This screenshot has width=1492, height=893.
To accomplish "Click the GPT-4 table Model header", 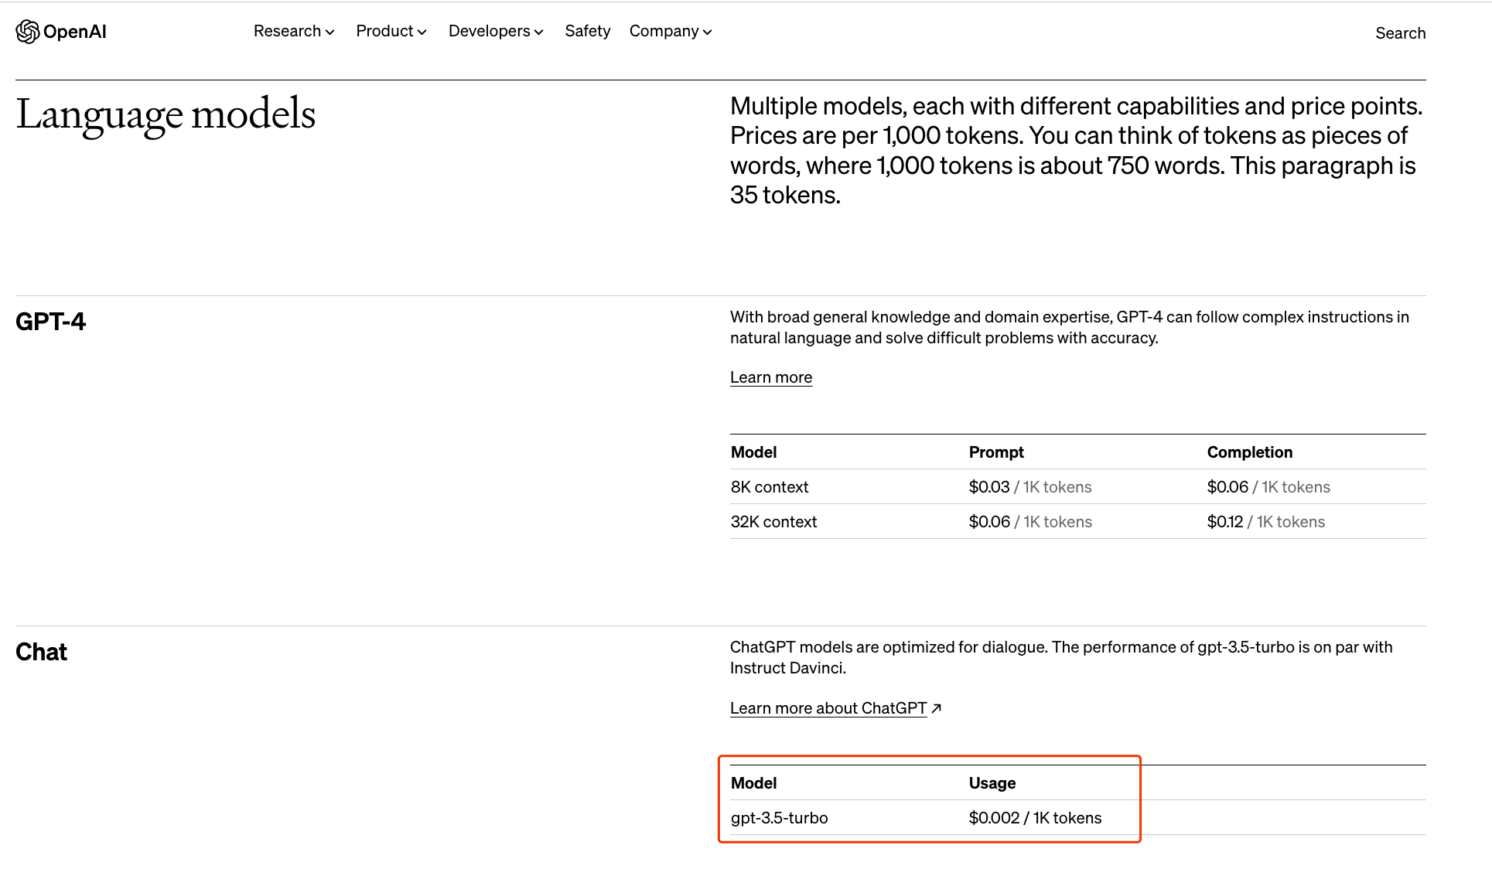I will pyautogui.click(x=753, y=452).
